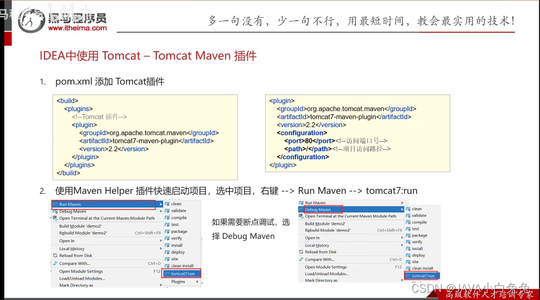Click gear icon beside 'verify' in Debug Maven submenu
Viewport: 540px width, 300px height.
[x=408, y=242]
